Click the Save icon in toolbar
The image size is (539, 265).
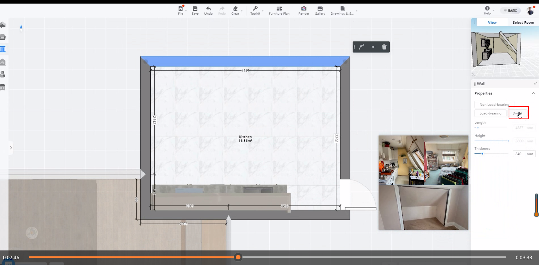point(195,10)
